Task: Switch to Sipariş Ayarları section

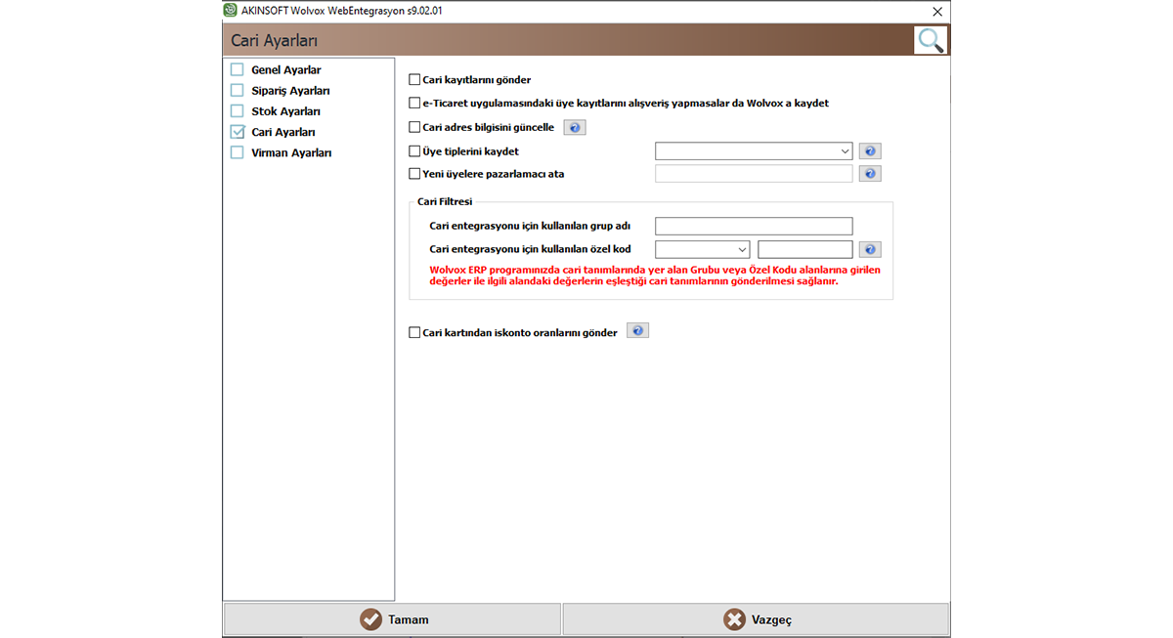Action: [x=290, y=91]
